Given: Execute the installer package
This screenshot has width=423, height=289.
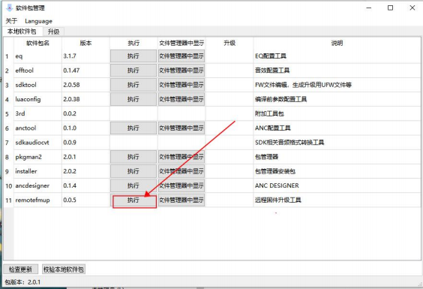Looking at the screenshot, I should (x=133, y=171).
